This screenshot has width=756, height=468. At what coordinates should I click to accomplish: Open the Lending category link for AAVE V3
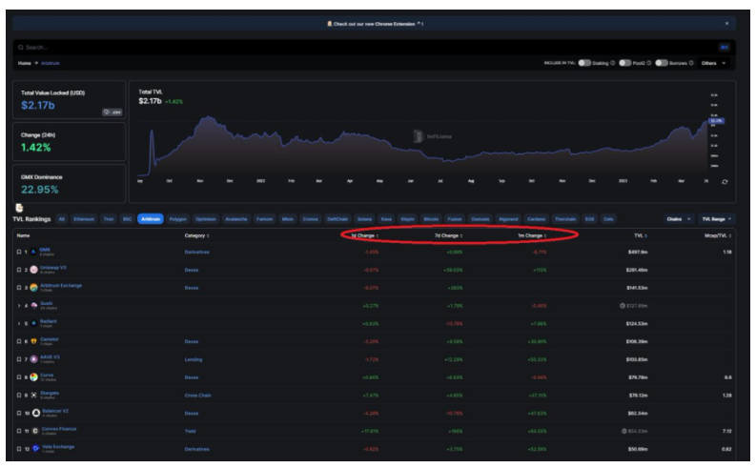[194, 359]
